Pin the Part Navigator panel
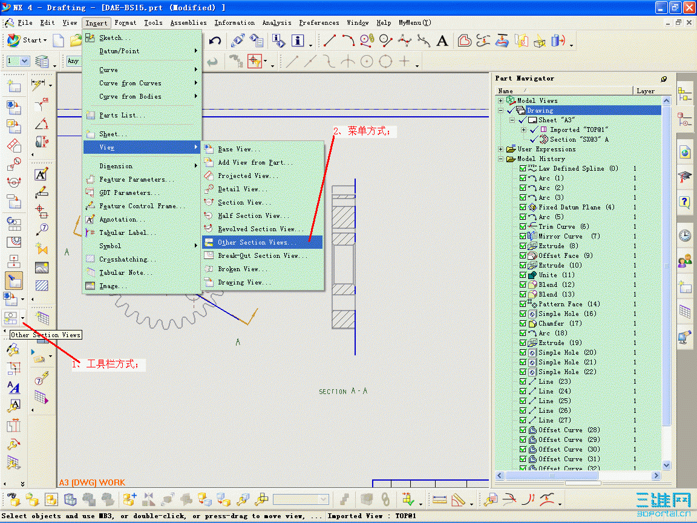 click(x=664, y=79)
